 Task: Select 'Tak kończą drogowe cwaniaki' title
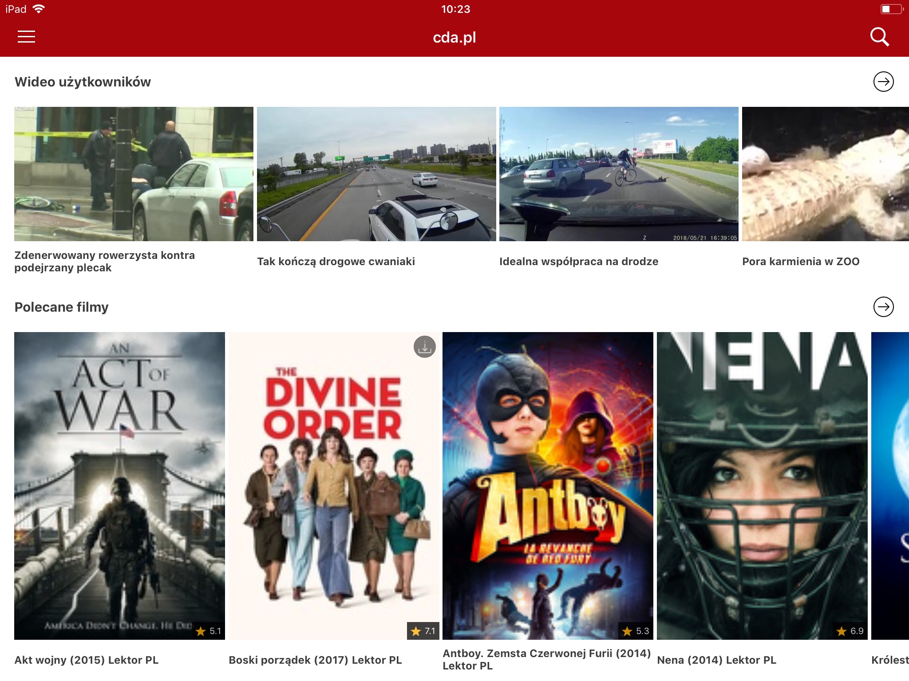coord(336,262)
